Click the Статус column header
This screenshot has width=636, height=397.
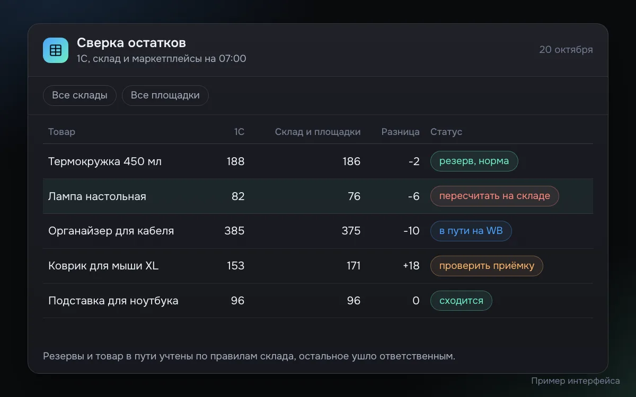pos(446,132)
